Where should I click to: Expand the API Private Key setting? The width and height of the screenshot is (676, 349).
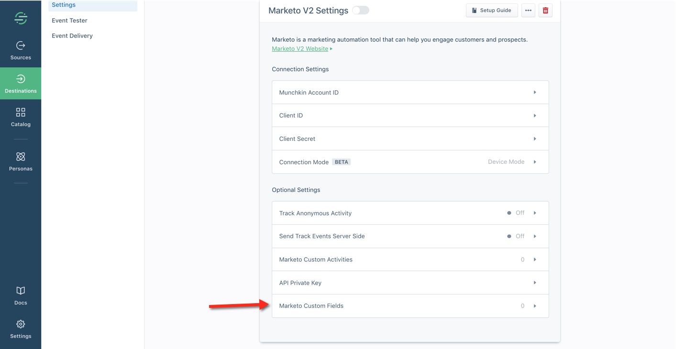(x=410, y=283)
